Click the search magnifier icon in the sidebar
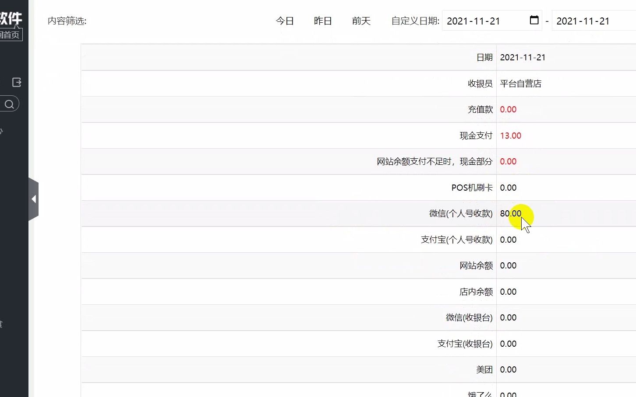Screen dimensions: 636x397 pyautogui.click(x=9, y=104)
